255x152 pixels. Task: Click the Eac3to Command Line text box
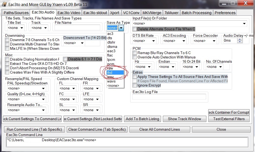pyautogui.click(x=127, y=142)
